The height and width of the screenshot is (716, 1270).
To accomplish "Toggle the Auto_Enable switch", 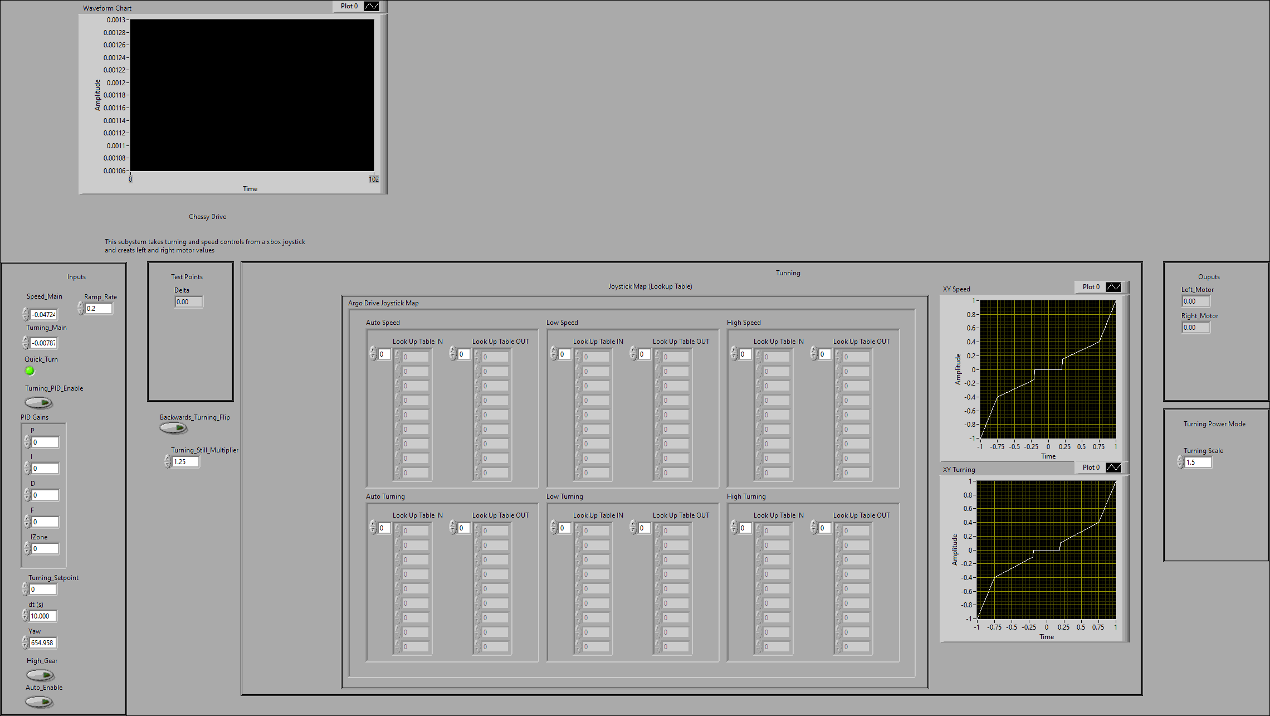I will [39, 702].
